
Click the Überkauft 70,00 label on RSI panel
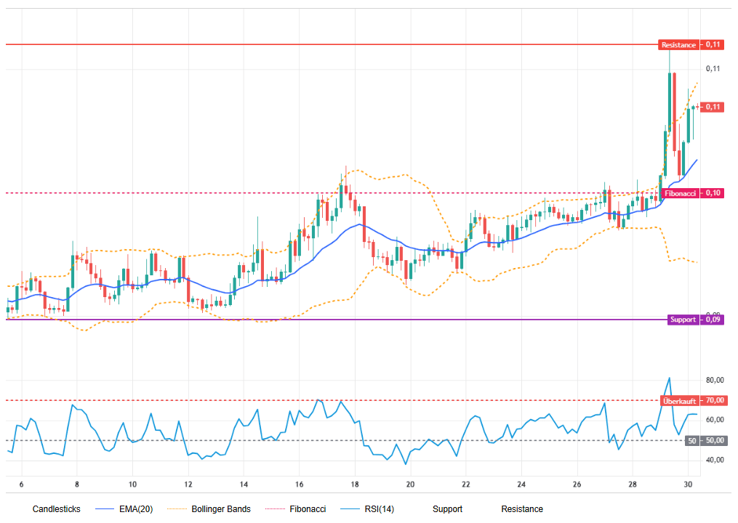click(678, 400)
